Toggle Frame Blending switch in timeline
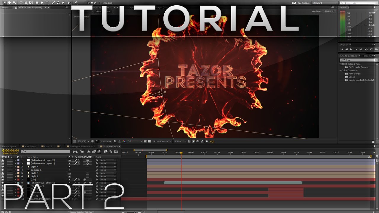Screen dimensions: 379x213 94,151
